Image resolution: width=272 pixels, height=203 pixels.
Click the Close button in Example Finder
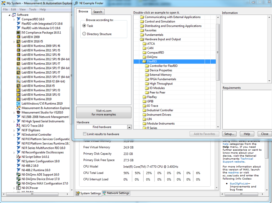tap(265, 134)
